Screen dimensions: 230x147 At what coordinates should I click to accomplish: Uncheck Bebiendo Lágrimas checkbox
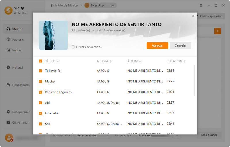click(x=41, y=92)
